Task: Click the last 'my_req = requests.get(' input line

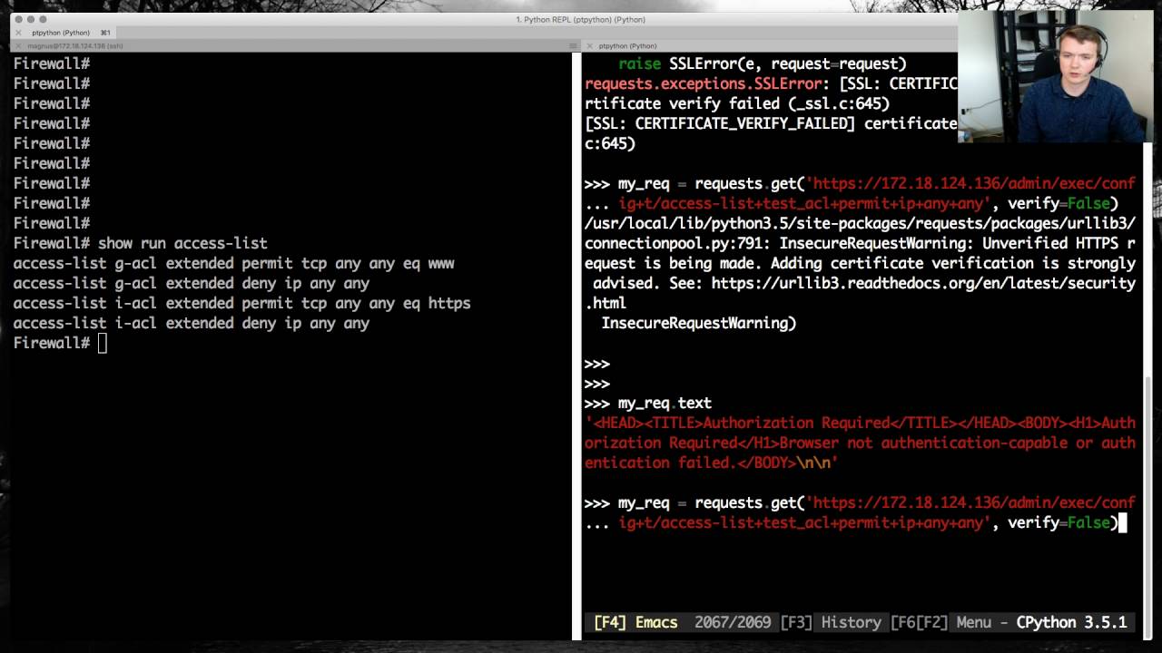Action: [860, 502]
